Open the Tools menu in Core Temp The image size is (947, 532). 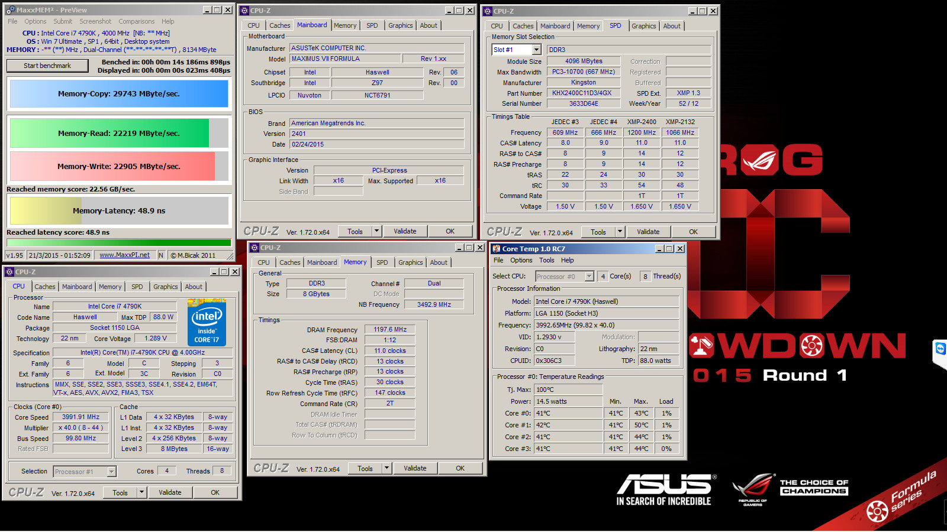pyautogui.click(x=547, y=260)
